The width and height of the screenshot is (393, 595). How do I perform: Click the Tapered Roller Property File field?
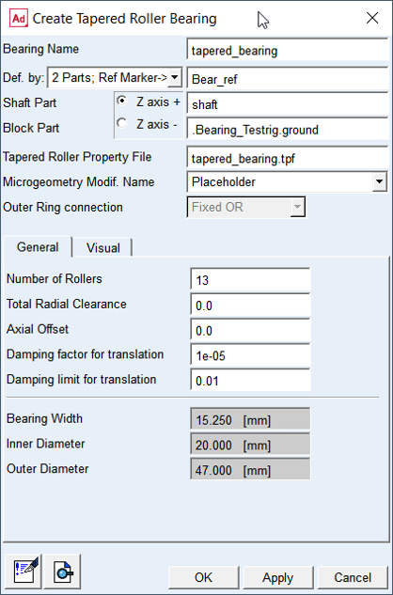tap(288, 158)
